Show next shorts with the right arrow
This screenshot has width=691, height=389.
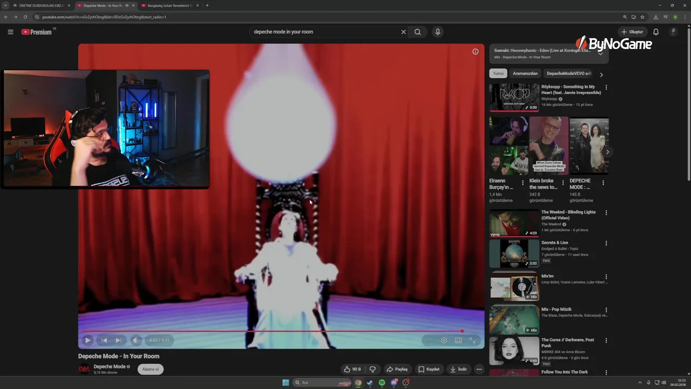(x=607, y=152)
